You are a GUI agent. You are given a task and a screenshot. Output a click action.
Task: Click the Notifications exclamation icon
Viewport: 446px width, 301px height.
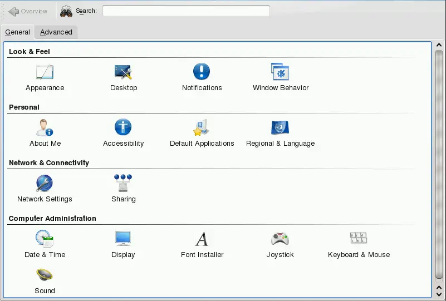click(202, 72)
